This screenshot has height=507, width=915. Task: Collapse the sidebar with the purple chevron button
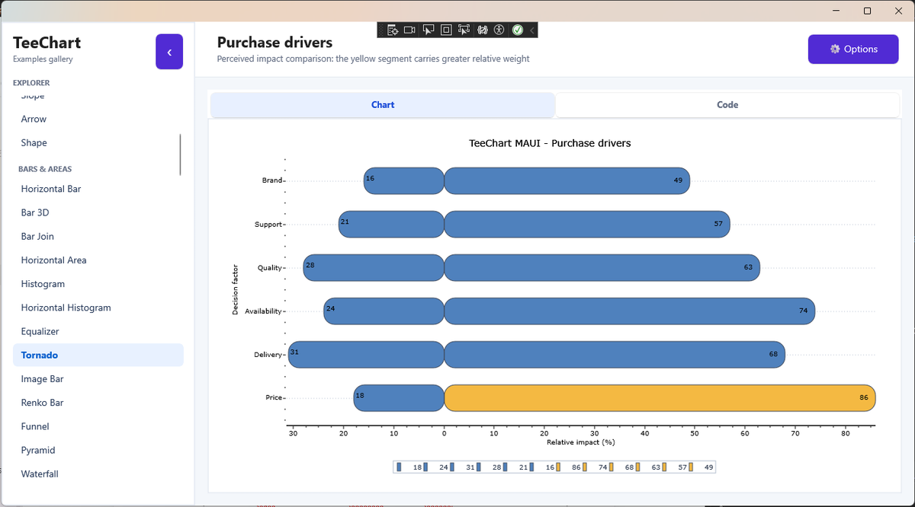(169, 52)
